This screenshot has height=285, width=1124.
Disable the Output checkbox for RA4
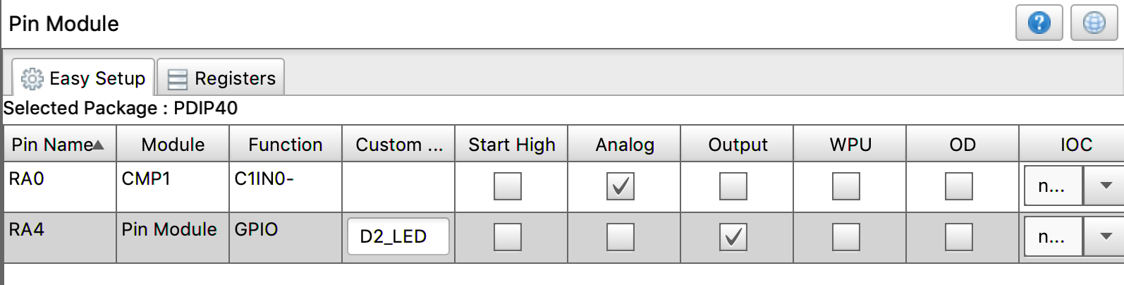[x=733, y=237]
